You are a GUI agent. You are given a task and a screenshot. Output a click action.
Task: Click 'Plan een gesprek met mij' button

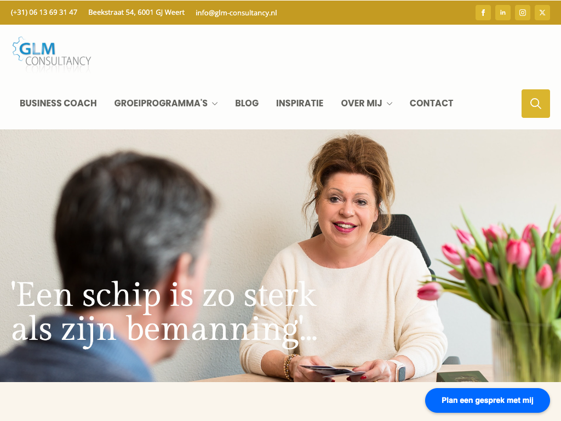pyautogui.click(x=487, y=400)
